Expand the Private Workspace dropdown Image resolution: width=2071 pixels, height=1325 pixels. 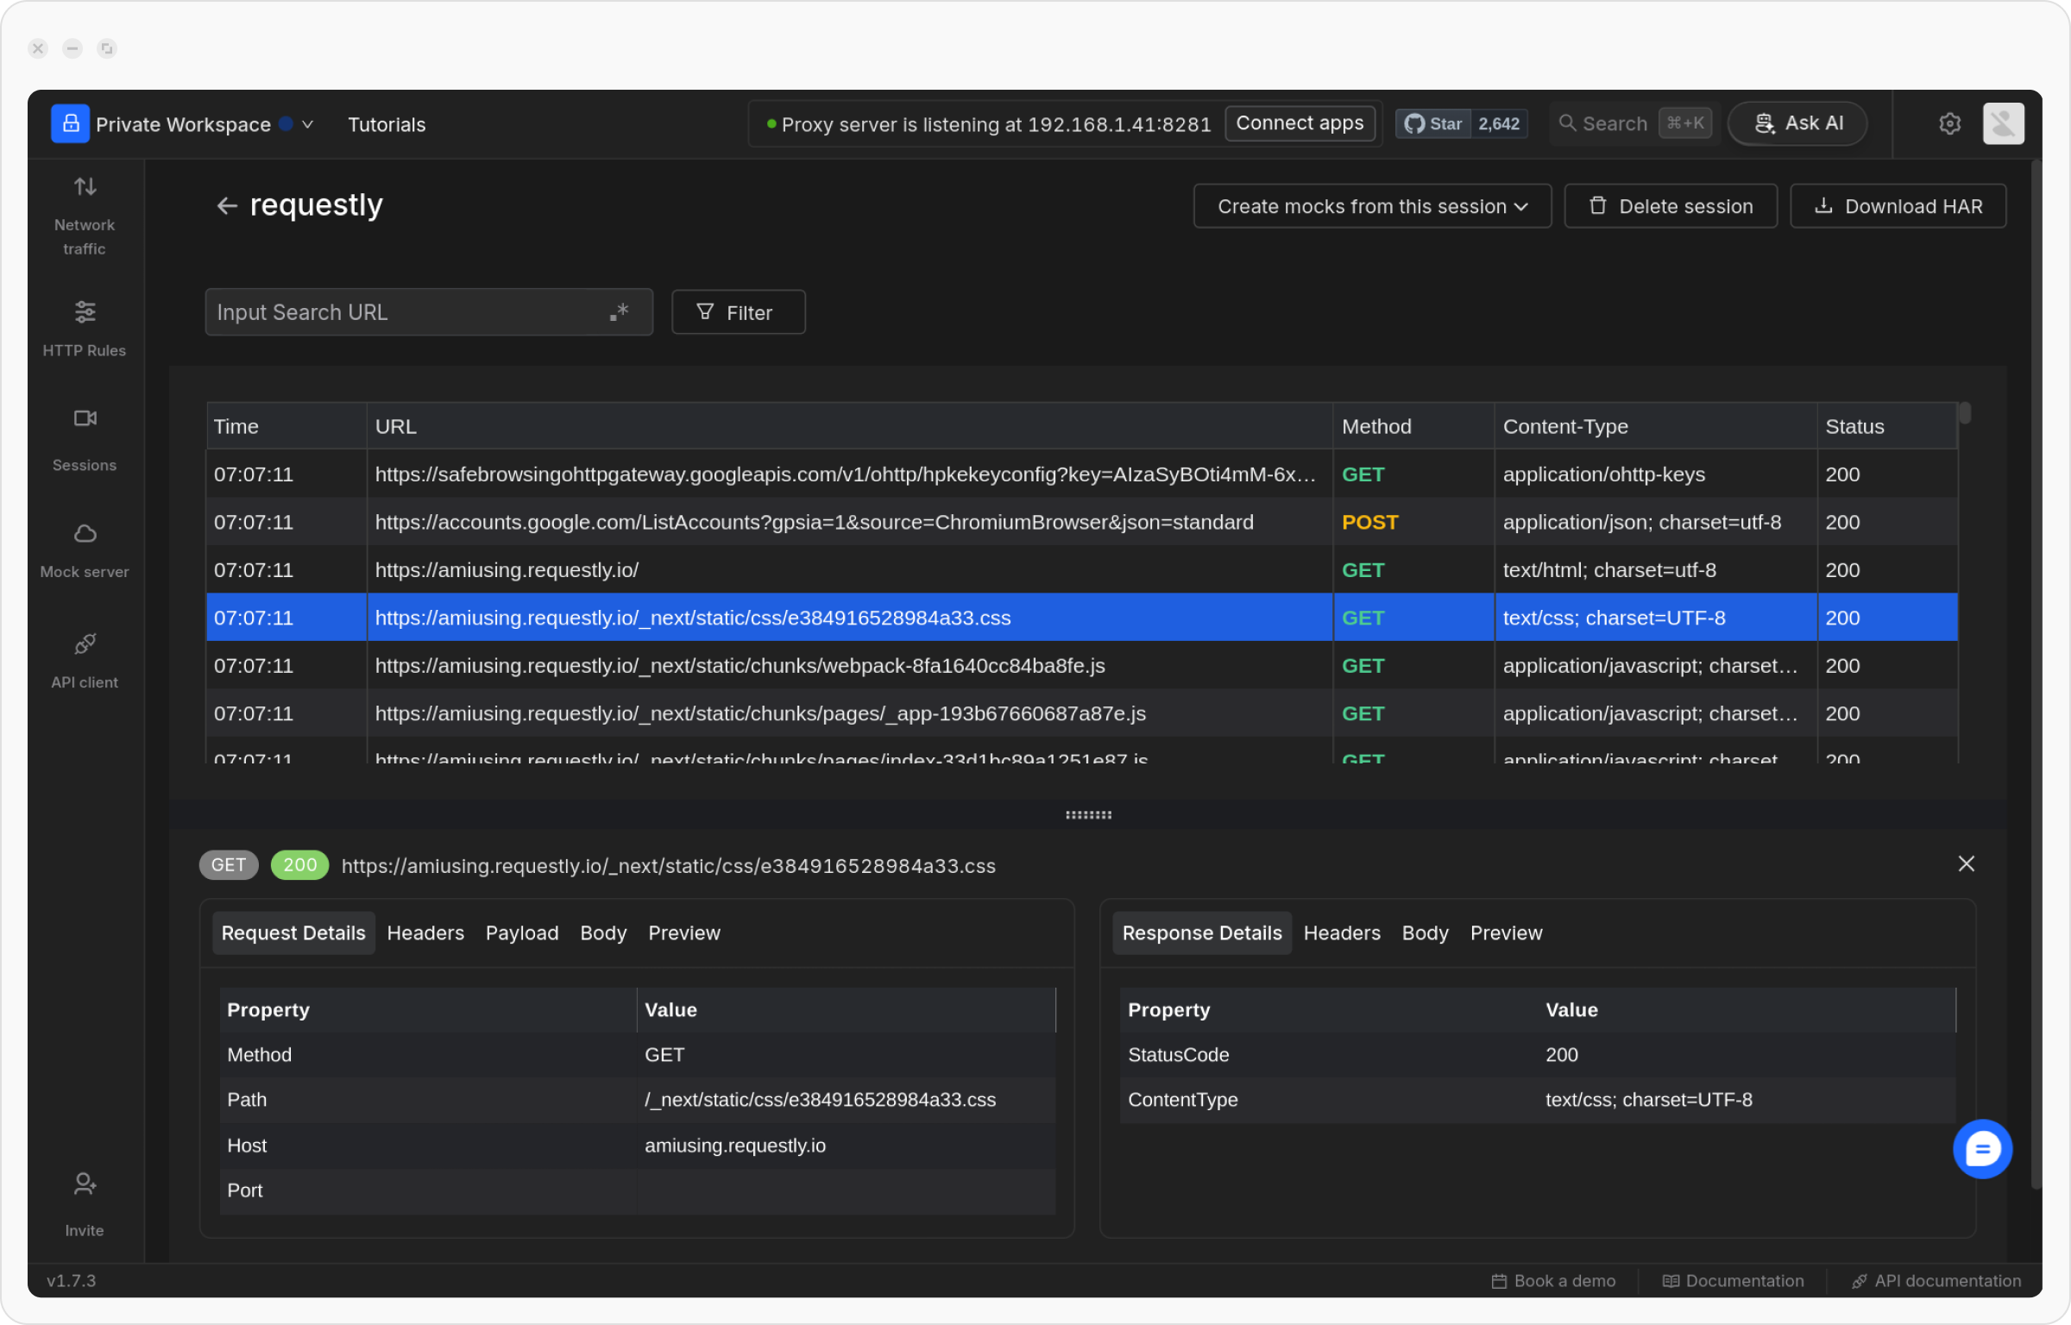coord(306,123)
